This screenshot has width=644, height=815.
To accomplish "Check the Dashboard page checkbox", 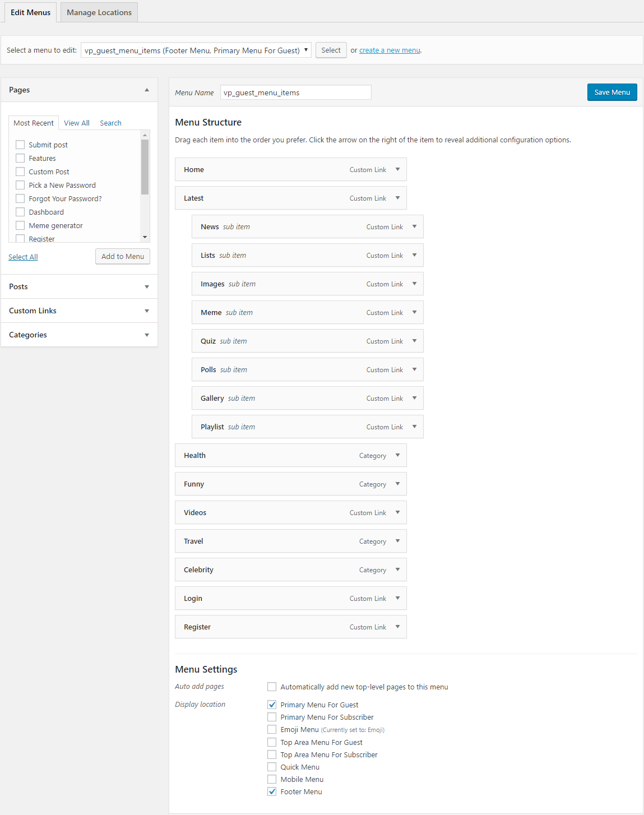I will click(x=20, y=212).
